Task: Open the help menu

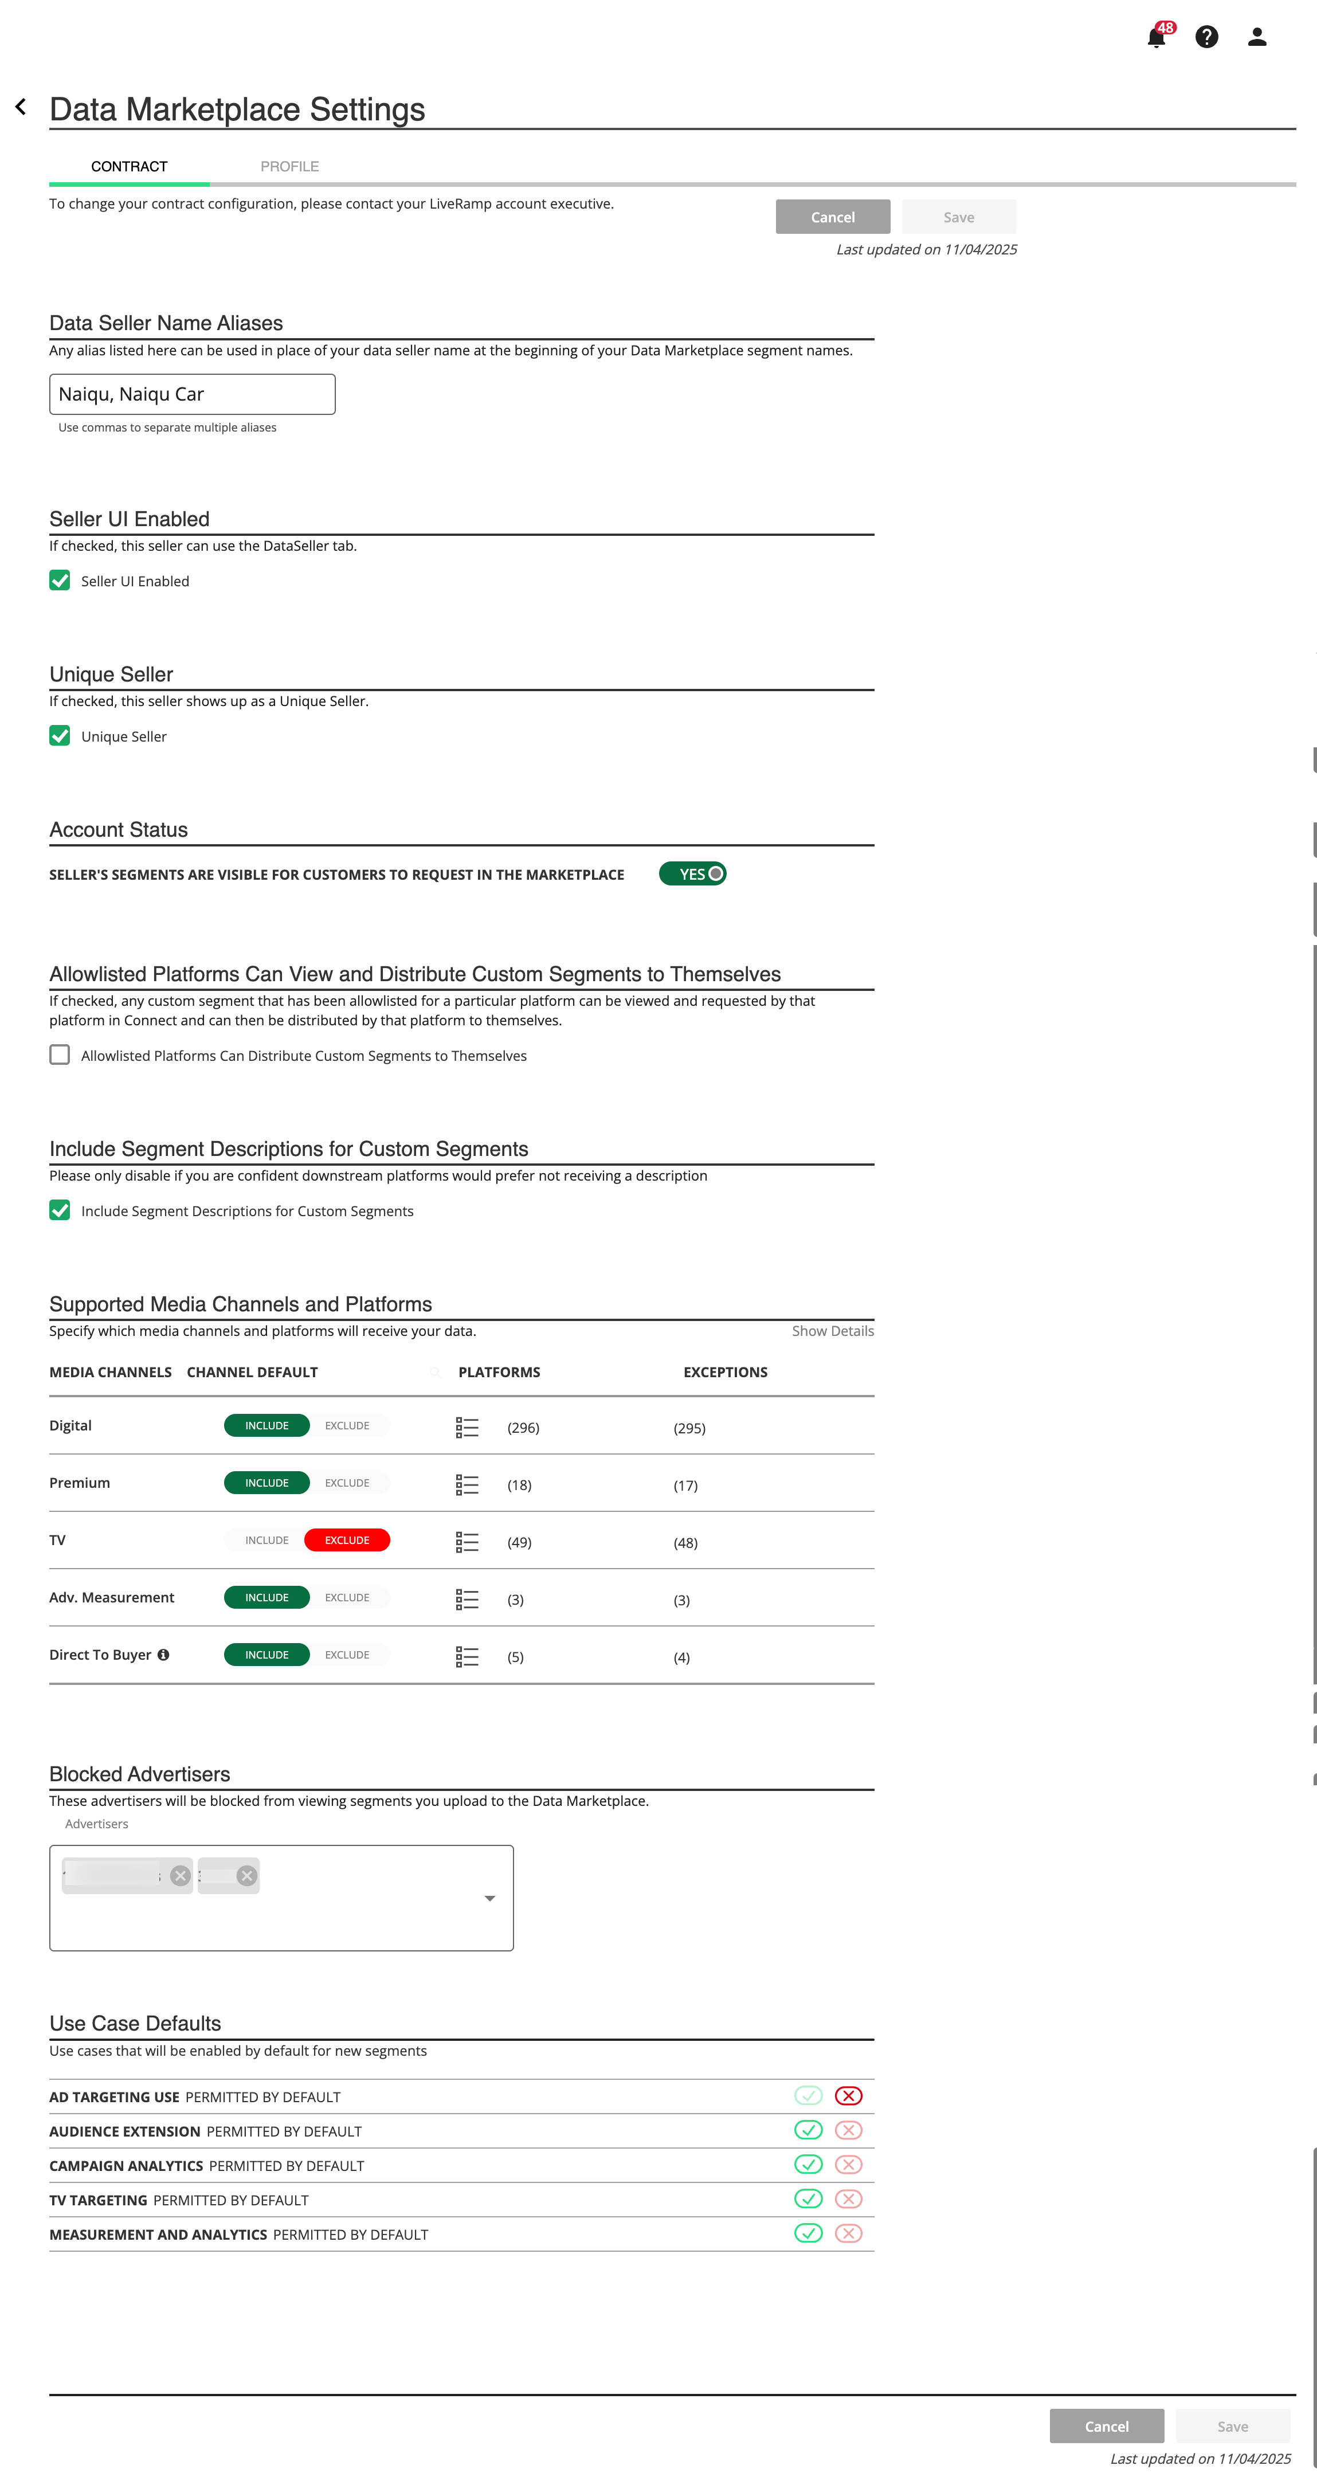Action: click(1206, 37)
